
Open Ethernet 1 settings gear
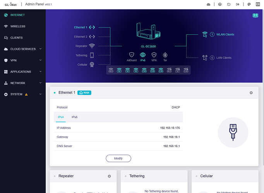click(x=251, y=93)
